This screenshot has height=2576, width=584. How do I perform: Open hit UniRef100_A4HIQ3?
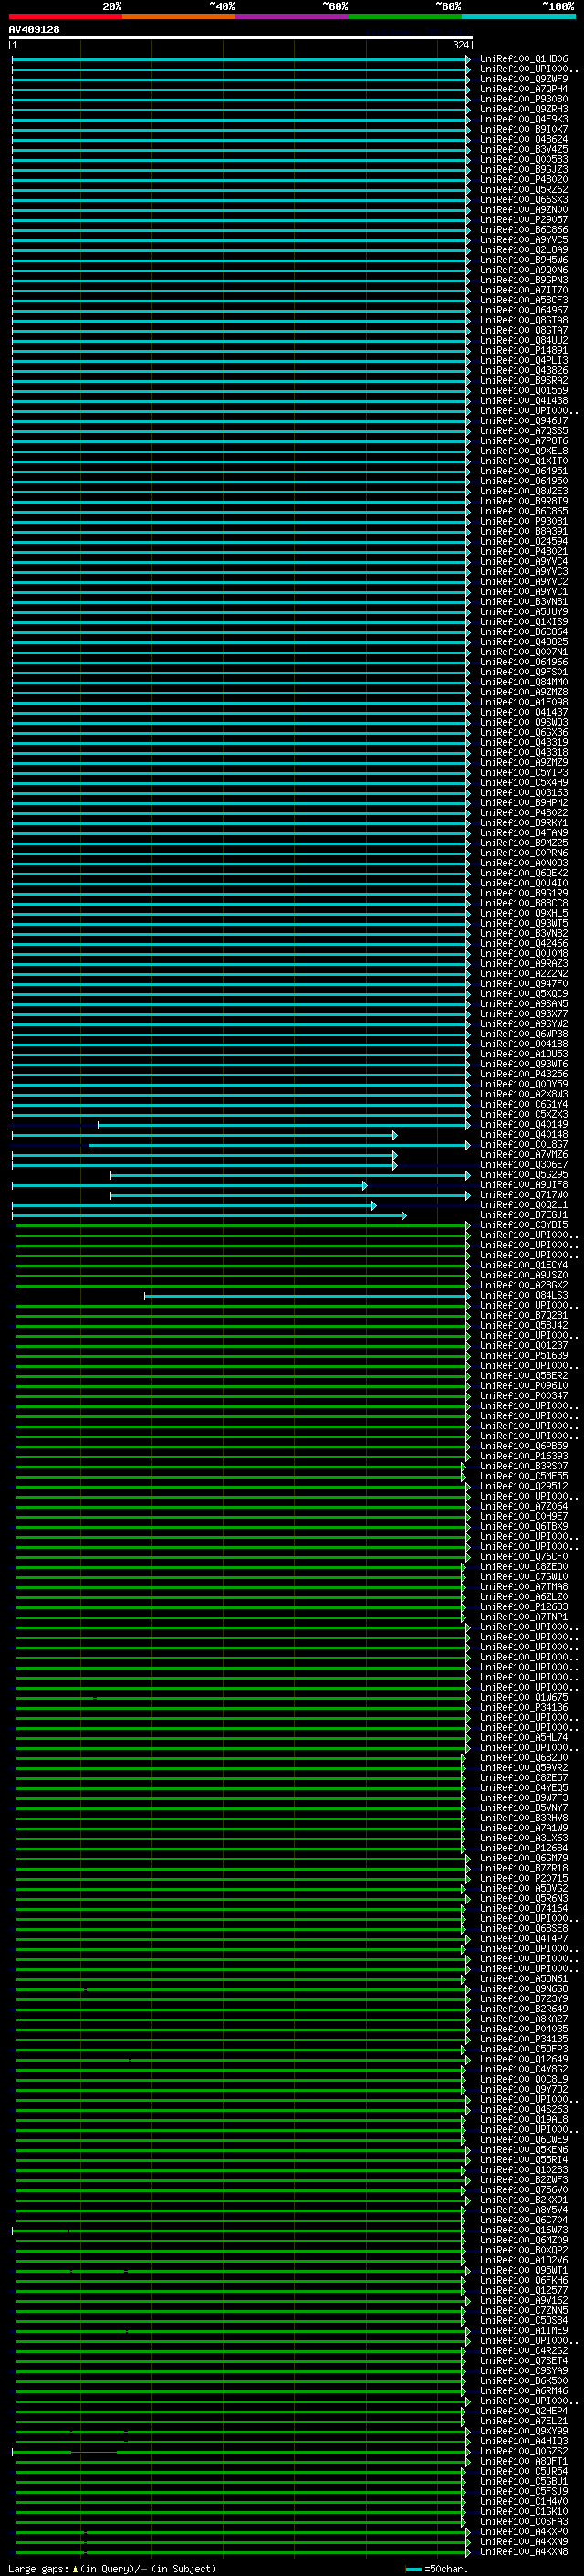524,2442
